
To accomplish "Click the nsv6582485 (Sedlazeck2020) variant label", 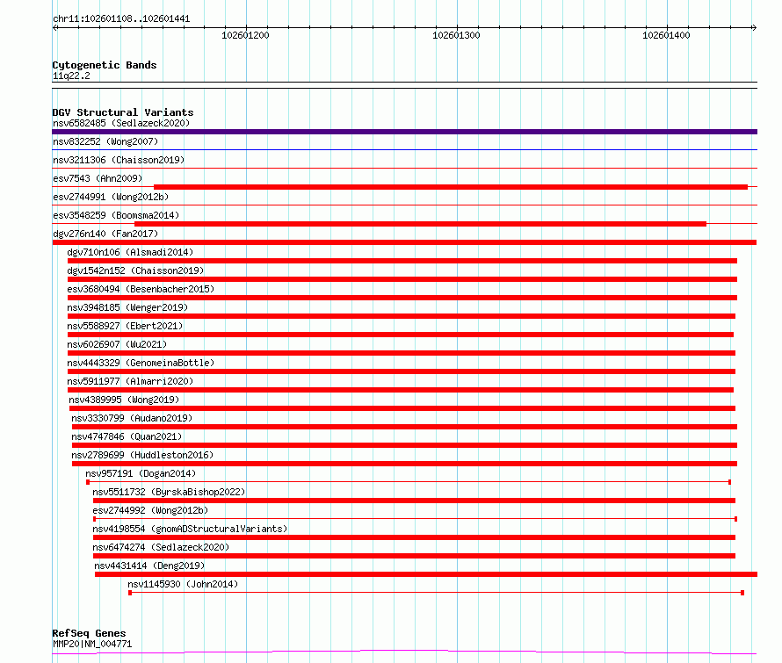I will point(121,123).
